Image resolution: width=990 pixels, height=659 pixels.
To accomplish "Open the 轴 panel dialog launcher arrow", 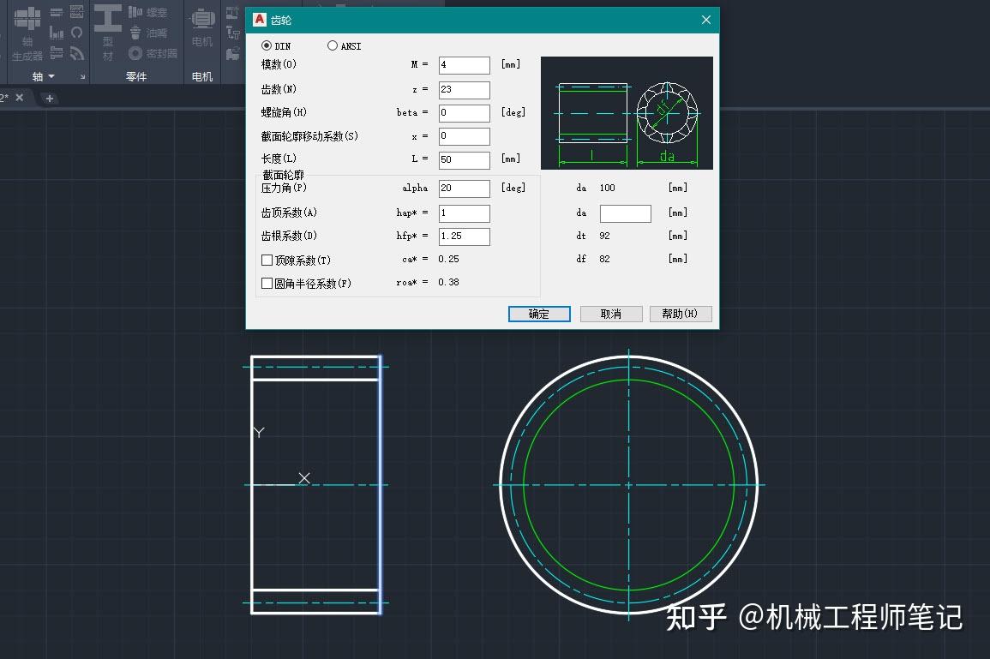I will coord(82,76).
